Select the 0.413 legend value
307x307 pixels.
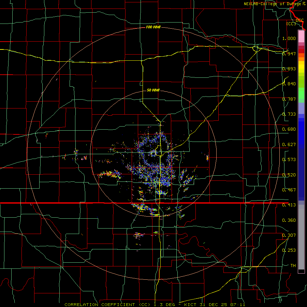click(289, 205)
